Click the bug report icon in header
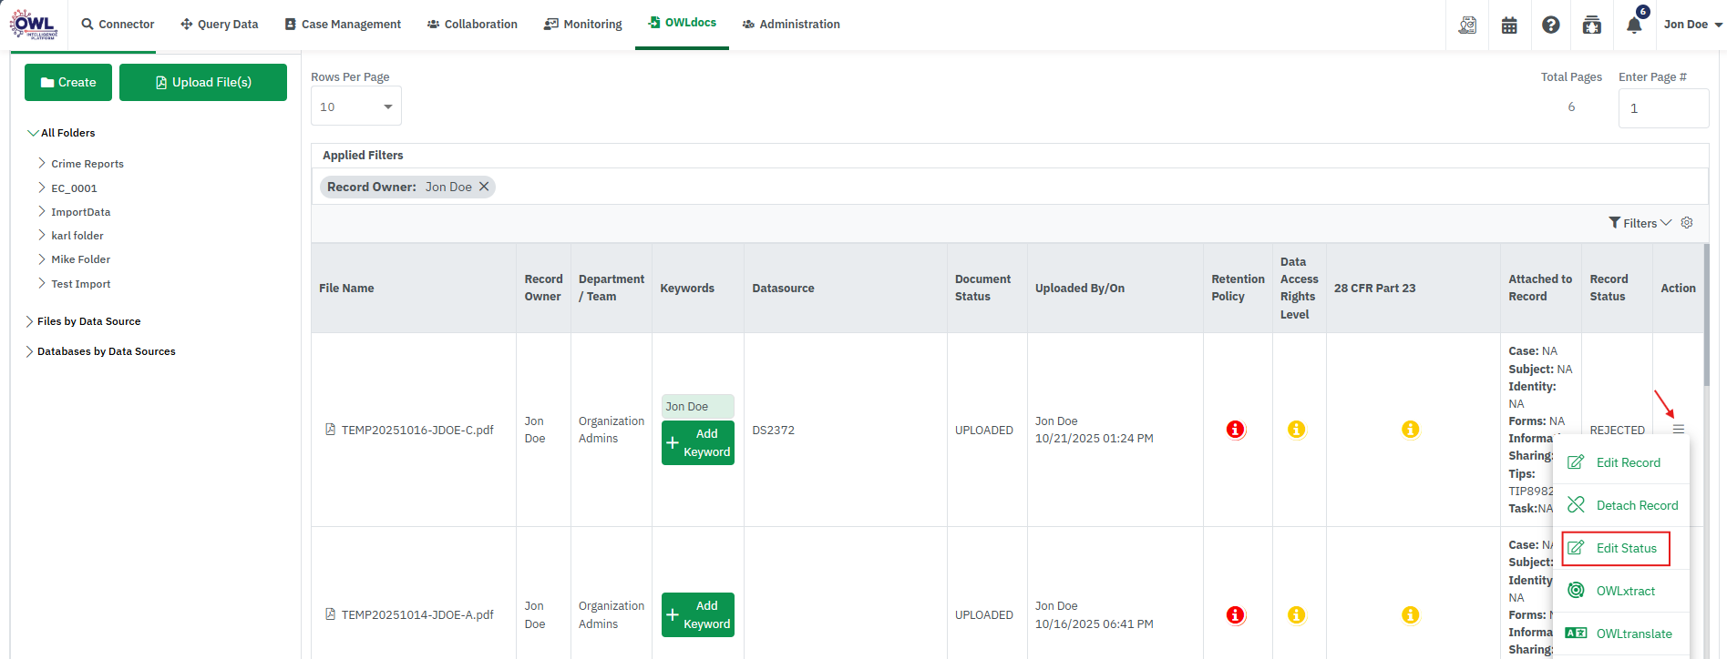This screenshot has width=1727, height=659. 1592,25
